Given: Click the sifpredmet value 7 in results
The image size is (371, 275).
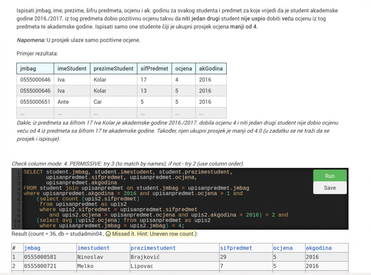Looking at the screenshot, I should pyautogui.click(x=246, y=266).
